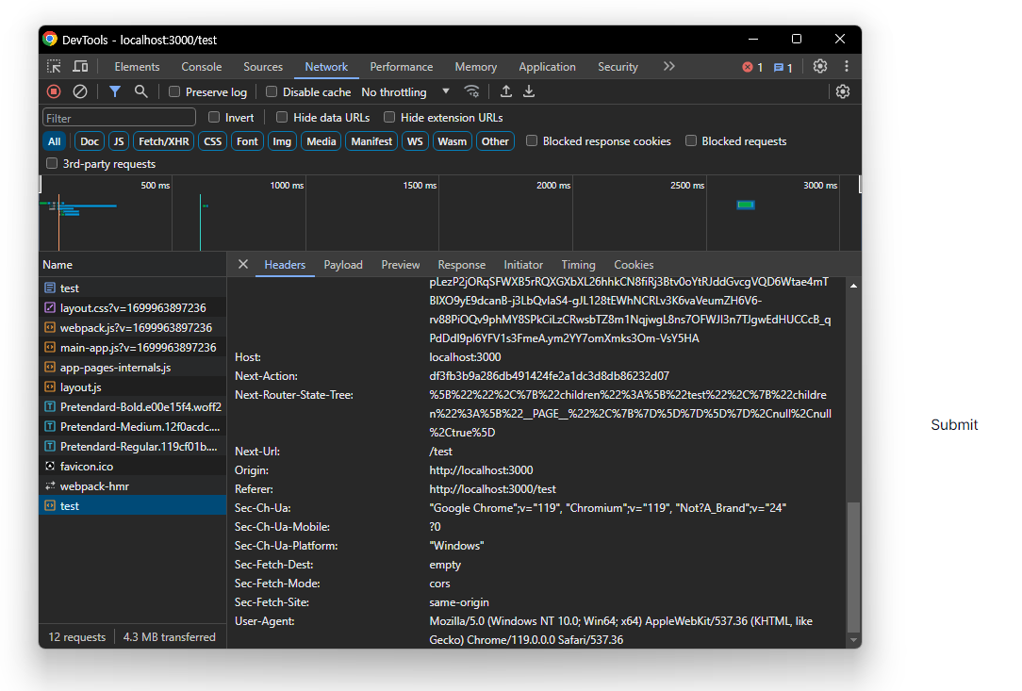This screenshot has width=1022, height=691.
Task: Select the All filter chip
Action: tap(55, 141)
